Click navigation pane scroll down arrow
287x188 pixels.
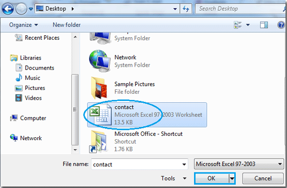click(75, 150)
